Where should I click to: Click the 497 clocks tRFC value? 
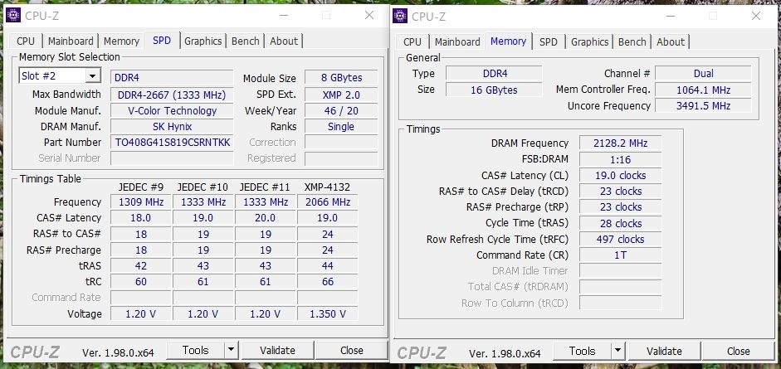(620, 239)
